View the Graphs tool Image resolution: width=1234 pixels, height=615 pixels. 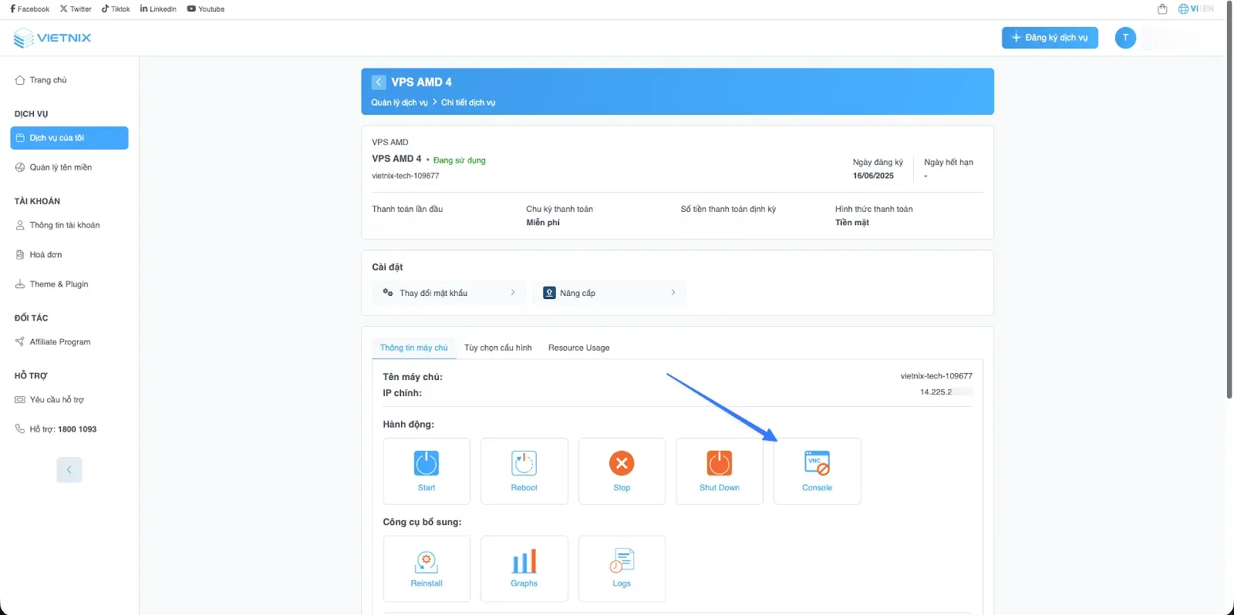click(524, 562)
